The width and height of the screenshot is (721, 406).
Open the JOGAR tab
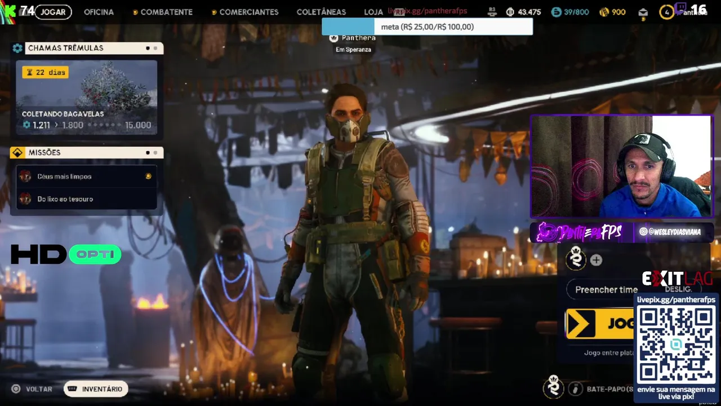(x=53, y=12)
